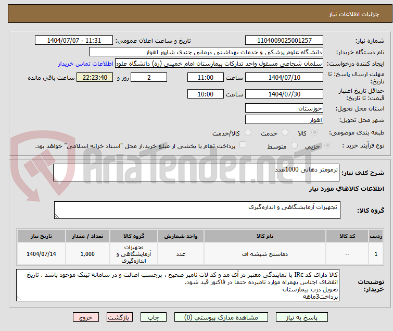
Task: Click the resize handle of buyer notes box
Action: click(19, 298)
